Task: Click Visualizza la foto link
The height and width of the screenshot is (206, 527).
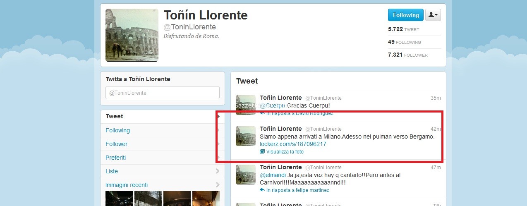Action: (x=285, y=152)
